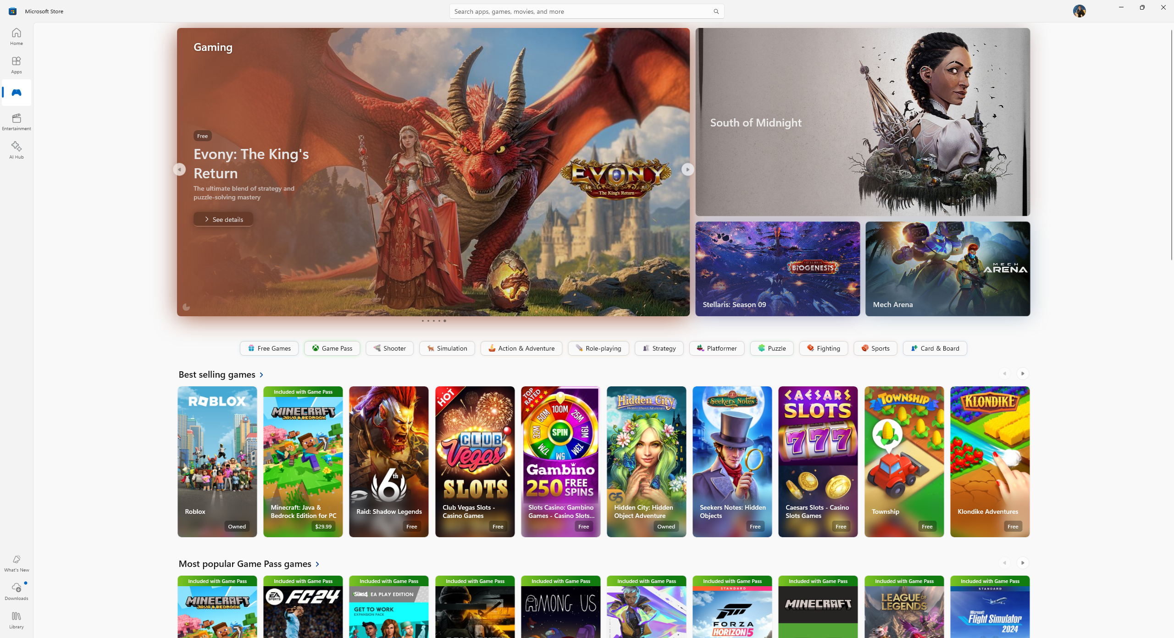Expand the Best selling games list
This screenshot has height=638, width=1174.
(222, 374)
